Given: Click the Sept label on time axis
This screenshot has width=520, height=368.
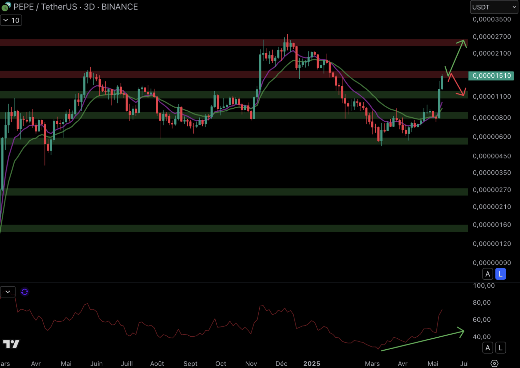Looking at the screenshot, I should click(190, 364).
